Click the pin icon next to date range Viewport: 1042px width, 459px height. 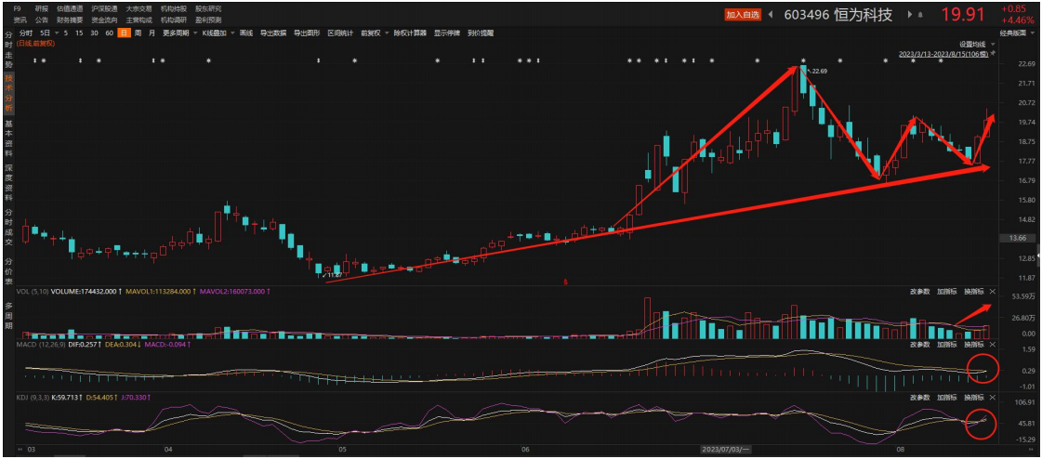pos(994,54)
